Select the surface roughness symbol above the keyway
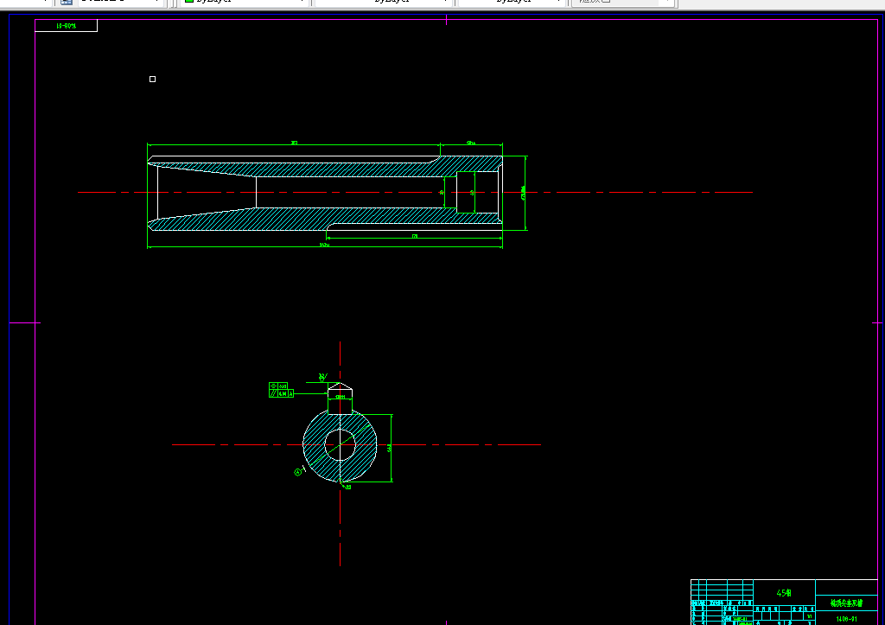This screenshot has height=625, width=885. pos(323,377)
